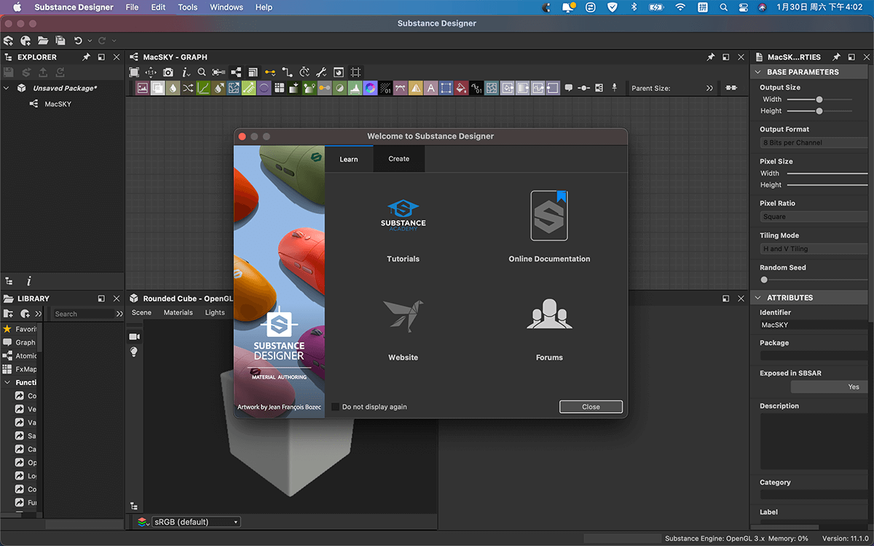Screen dimensions: 874x546
Task: Add a Curve node from the toolbar
Action: (x=203, y=88)
